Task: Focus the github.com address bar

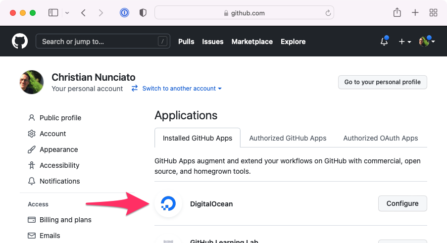Action: point(244,13)
